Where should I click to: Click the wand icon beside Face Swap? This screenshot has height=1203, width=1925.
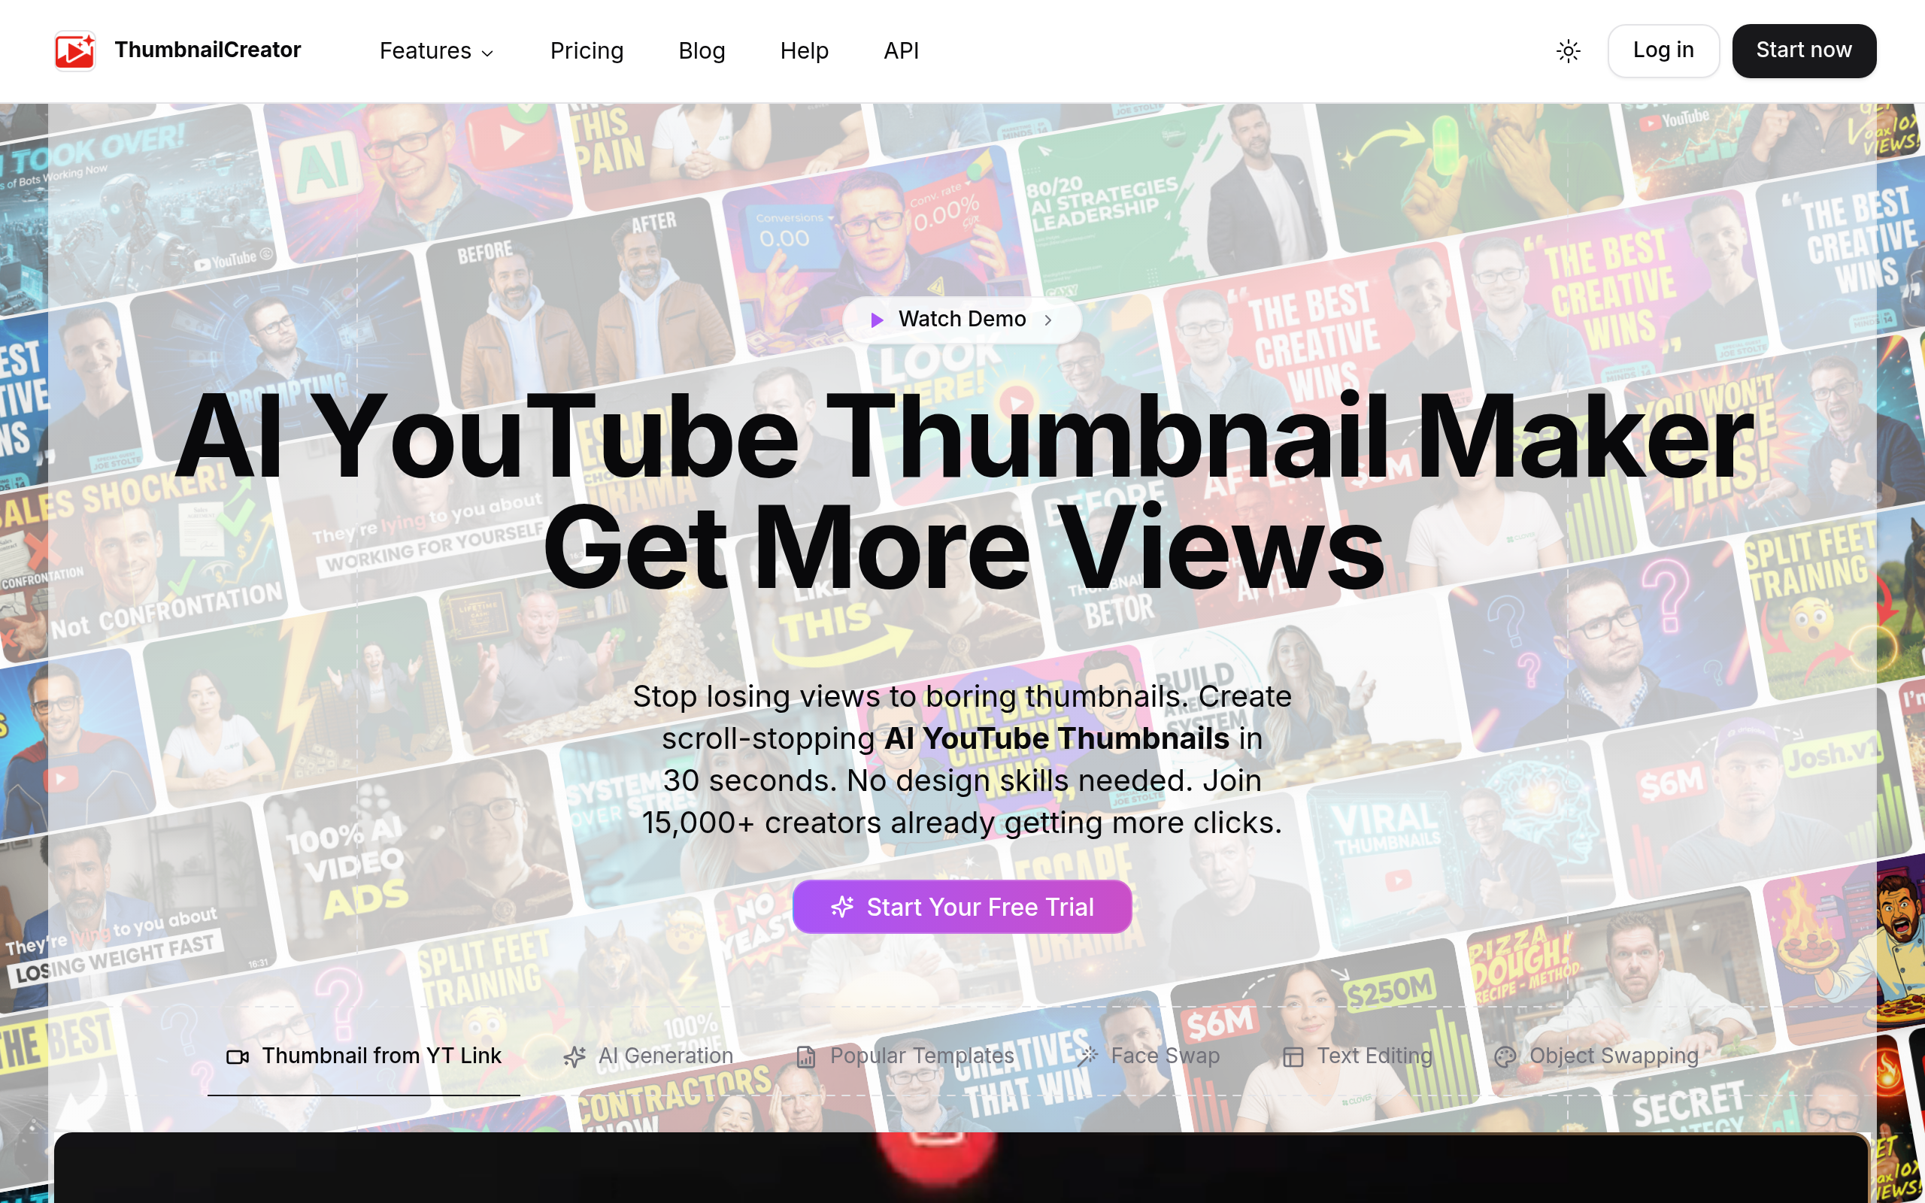coord(1087,1056)
